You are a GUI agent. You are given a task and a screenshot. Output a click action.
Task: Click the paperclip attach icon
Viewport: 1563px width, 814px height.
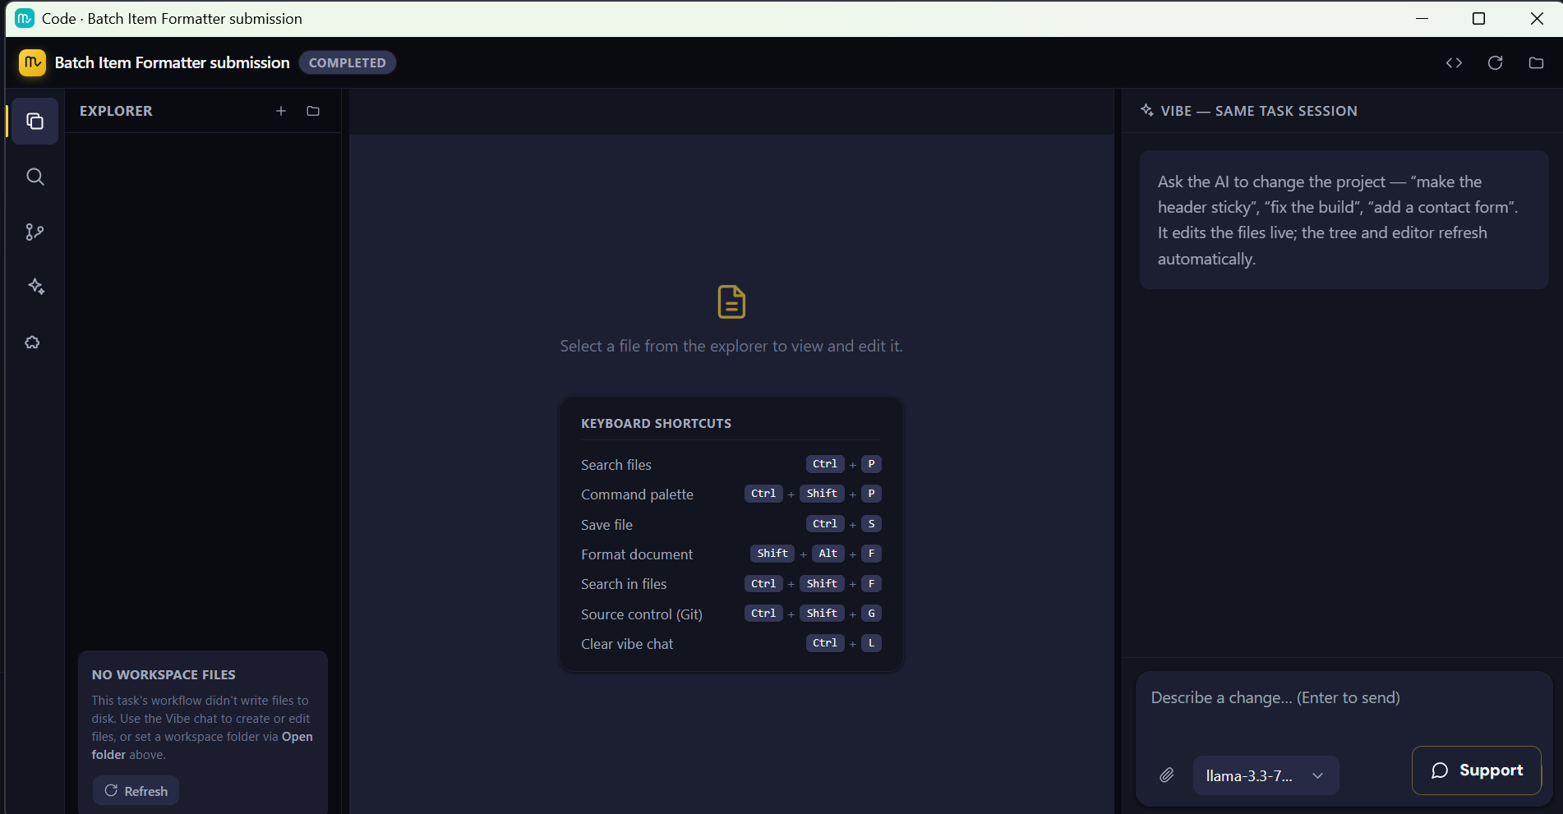tap(1166, 775)
